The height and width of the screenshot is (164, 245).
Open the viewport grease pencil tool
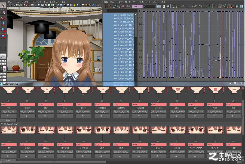[x=27, y=5]
